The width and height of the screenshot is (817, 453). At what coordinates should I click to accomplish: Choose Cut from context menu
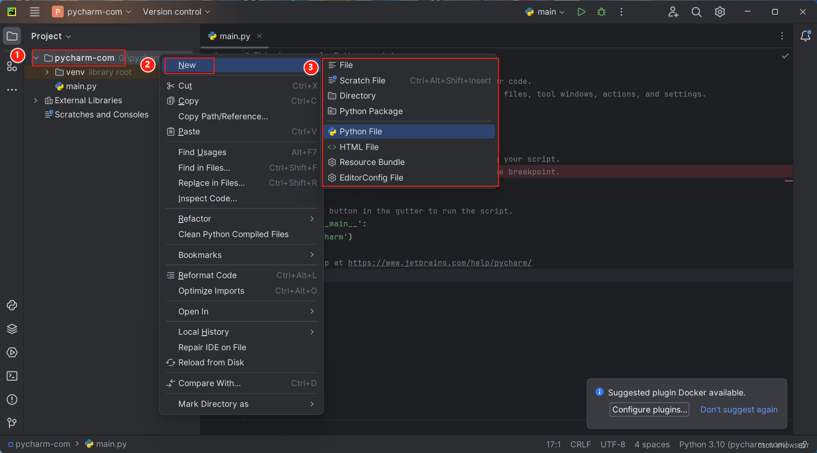241,86
